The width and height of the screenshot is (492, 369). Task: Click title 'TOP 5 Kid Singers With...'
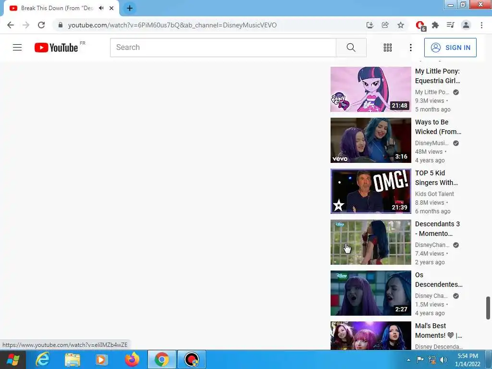[436, 178]
